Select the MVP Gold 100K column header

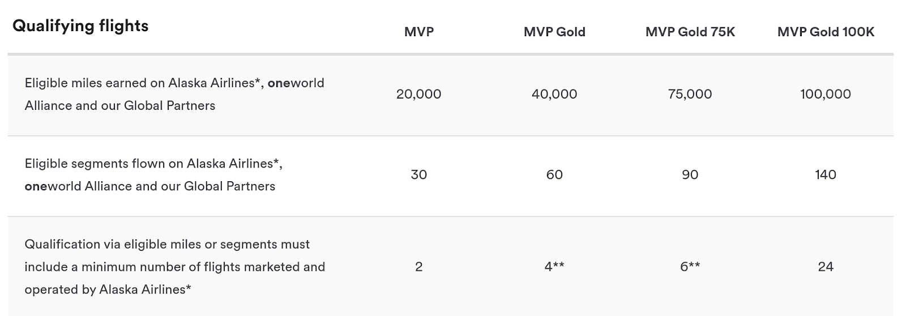coord(826,32)
